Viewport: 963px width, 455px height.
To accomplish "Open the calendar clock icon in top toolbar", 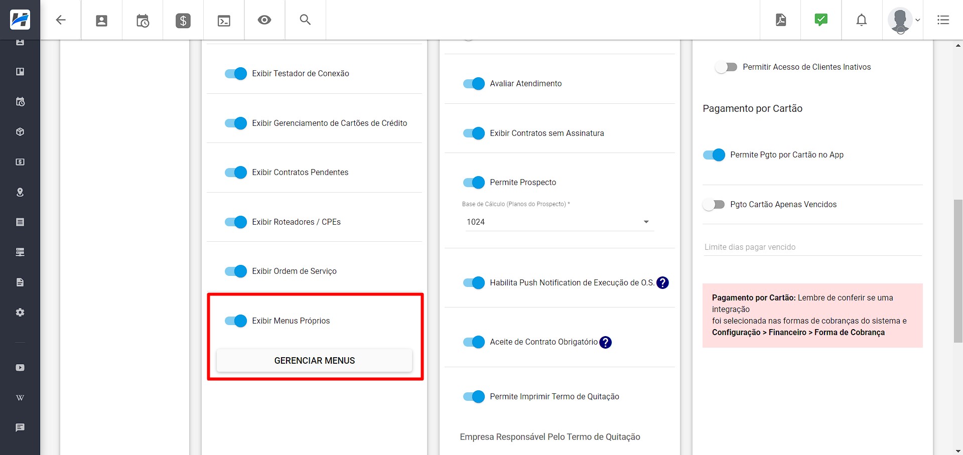I will (x=143, y=21).
